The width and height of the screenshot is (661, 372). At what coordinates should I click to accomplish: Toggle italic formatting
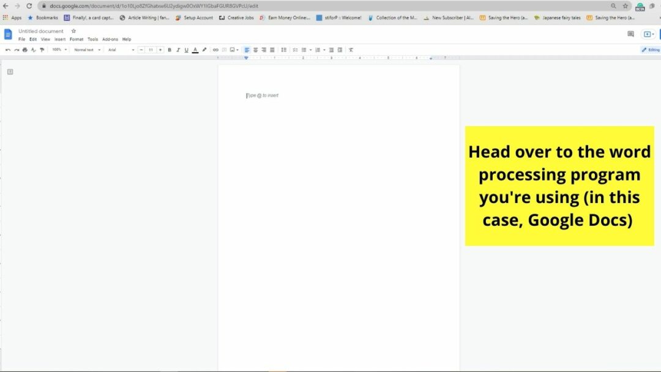tap(178, 50)
